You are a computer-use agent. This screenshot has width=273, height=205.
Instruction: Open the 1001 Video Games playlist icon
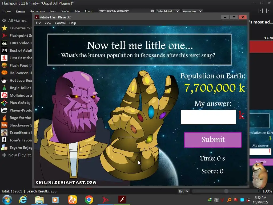coord(4,43)
